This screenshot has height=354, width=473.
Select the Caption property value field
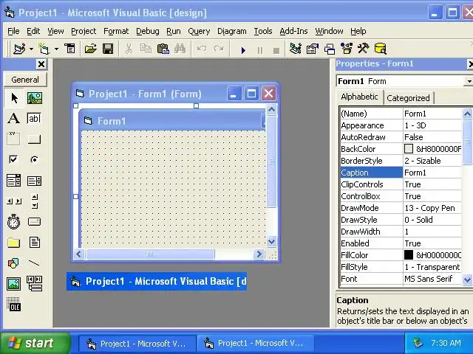pyautogui.click(x=432, y=173)
